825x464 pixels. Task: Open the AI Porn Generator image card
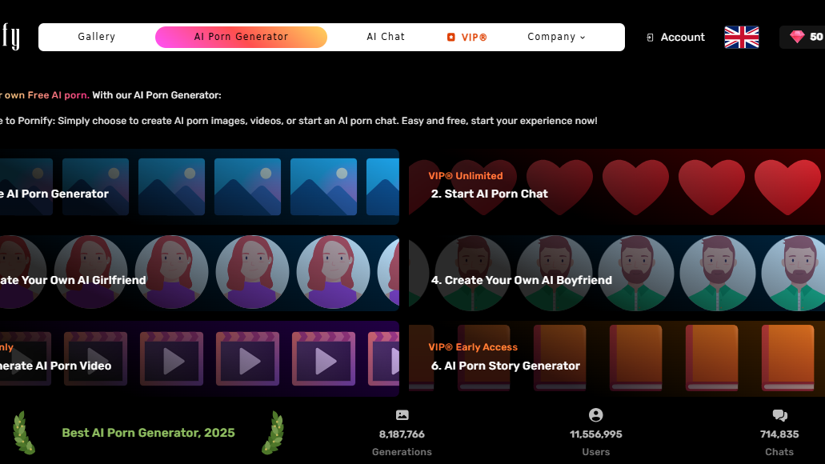point(199,186)
